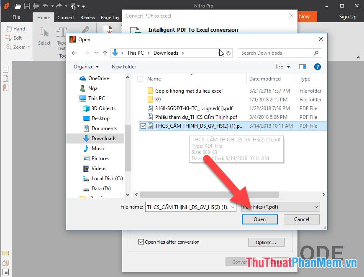
Task: Select the Edit tool in the ribbon
Action: pyautogui.click(x=14, y=38)
